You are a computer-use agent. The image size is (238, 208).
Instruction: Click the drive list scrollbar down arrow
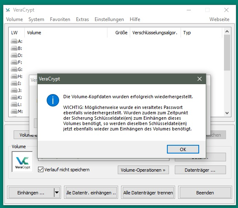pos(227,113)
